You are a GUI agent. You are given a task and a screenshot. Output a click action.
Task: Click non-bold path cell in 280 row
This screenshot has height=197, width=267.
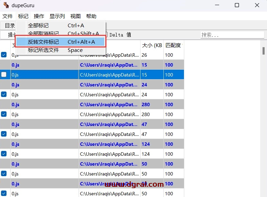tap(109, 114)
